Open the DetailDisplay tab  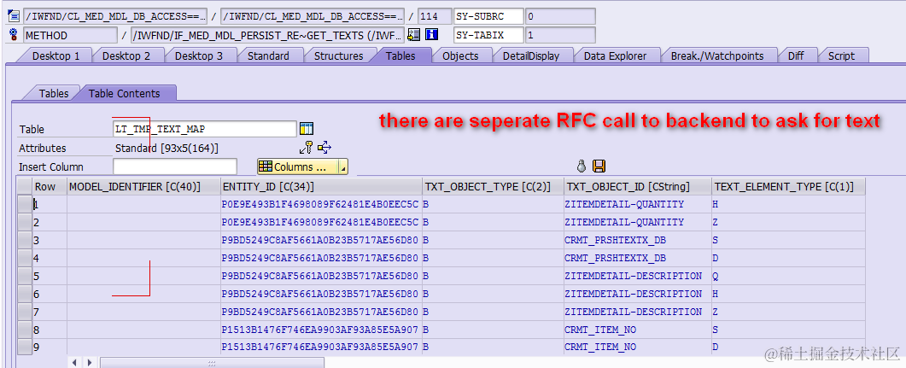530,55
